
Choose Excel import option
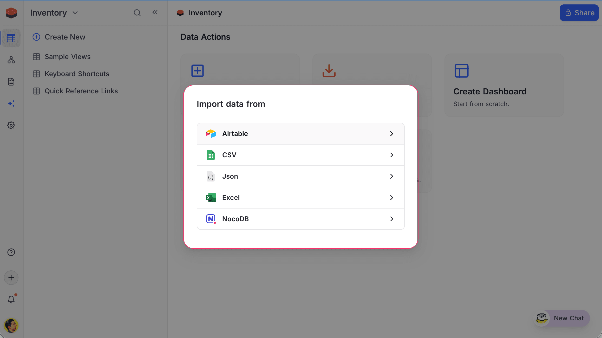click(300, 198)
